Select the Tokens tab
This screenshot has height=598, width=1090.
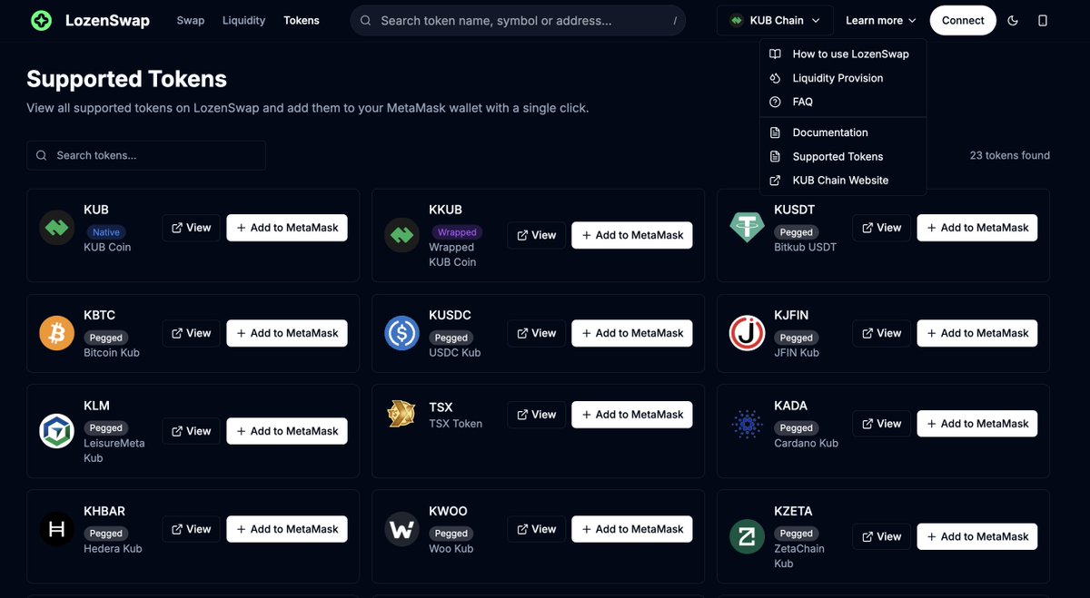tap(302, 20)
